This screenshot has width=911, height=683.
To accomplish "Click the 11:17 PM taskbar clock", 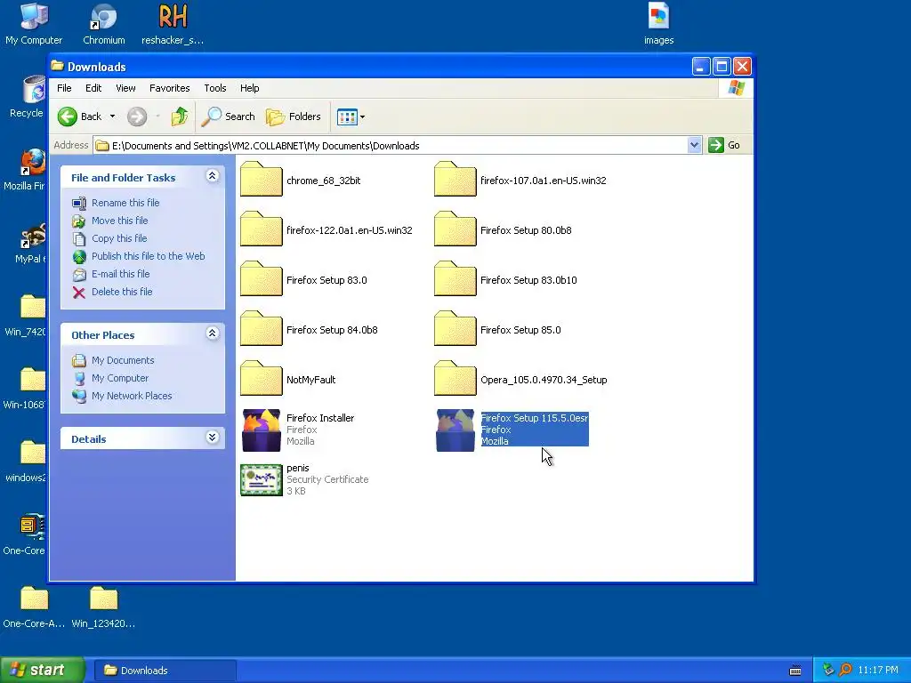I will [878, 671].
